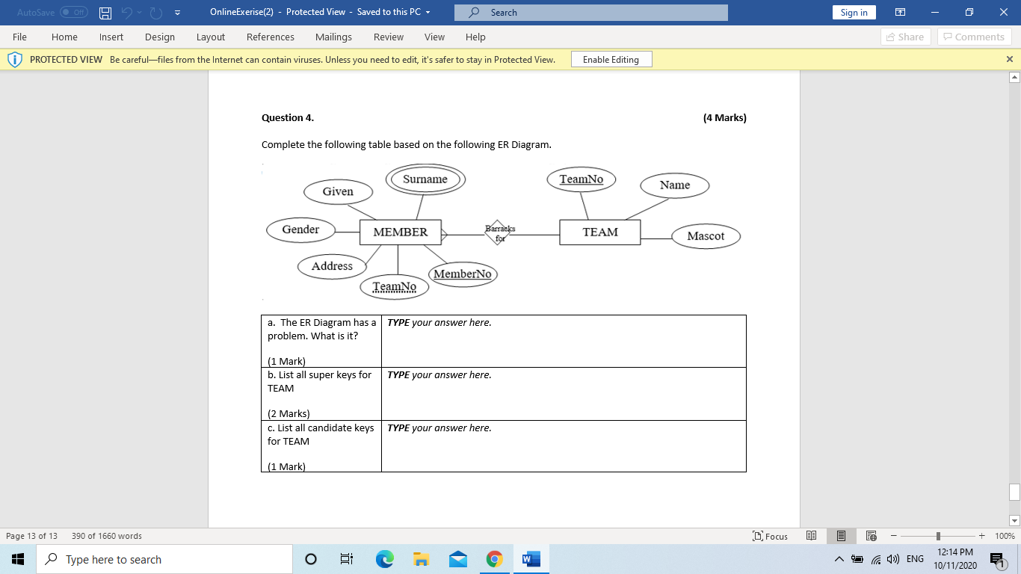1021x574 pixels.
Task: Click the Save icon on Quick Access Toolbar
Action: pos(103,12)
